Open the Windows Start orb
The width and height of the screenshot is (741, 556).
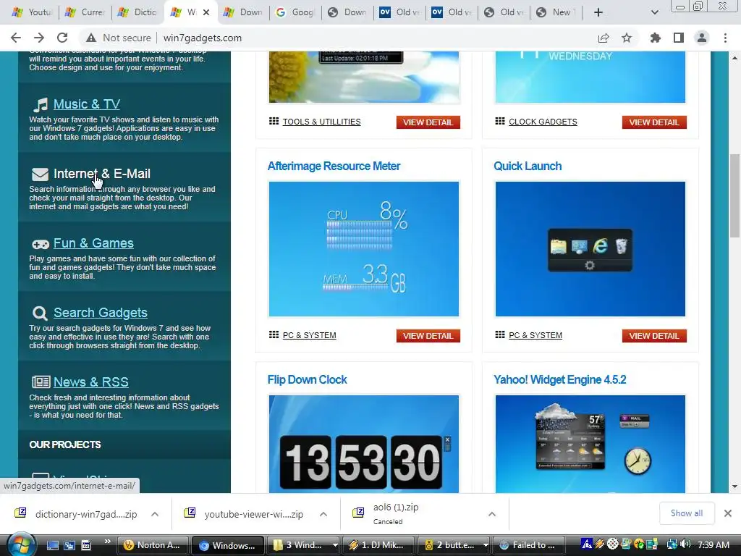tap(21, 545)
